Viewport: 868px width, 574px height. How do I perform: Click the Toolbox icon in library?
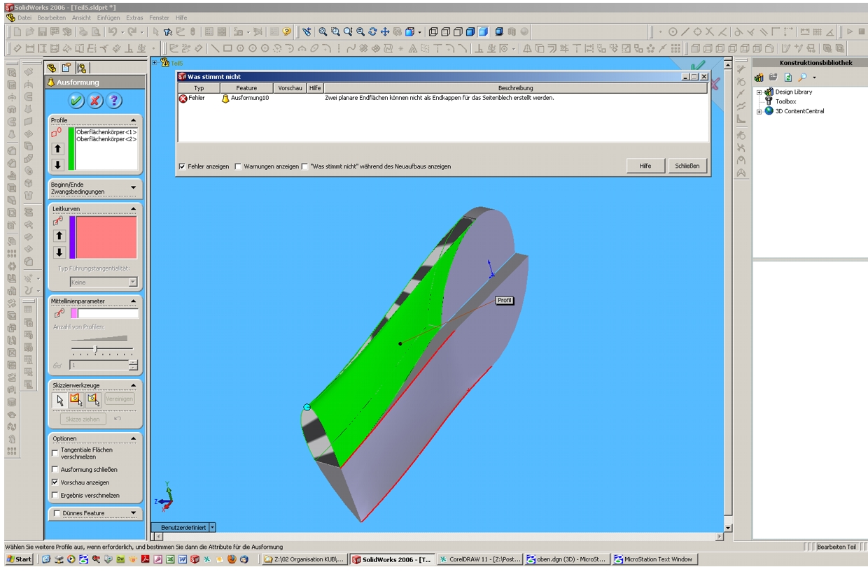coord(769,101)
